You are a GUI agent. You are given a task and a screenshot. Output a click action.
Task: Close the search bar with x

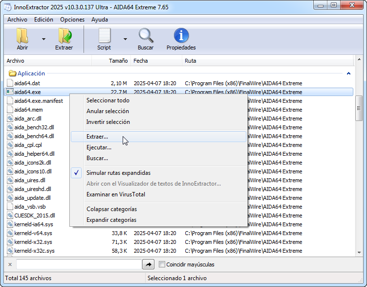(10, 264)
